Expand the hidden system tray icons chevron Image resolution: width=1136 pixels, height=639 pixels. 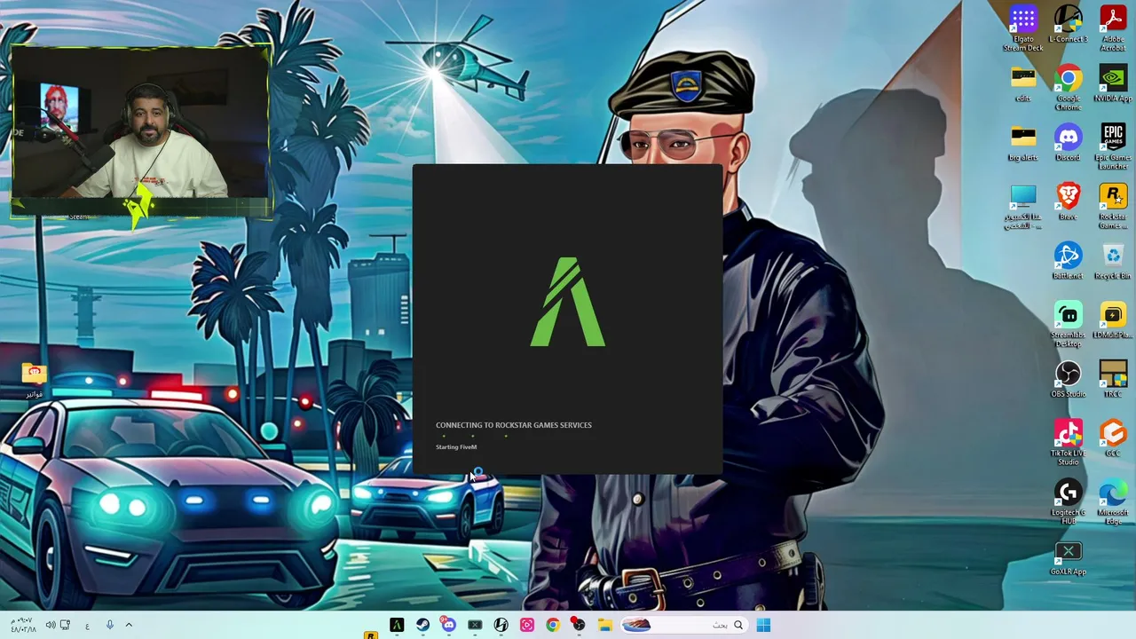tap(129, 625)
